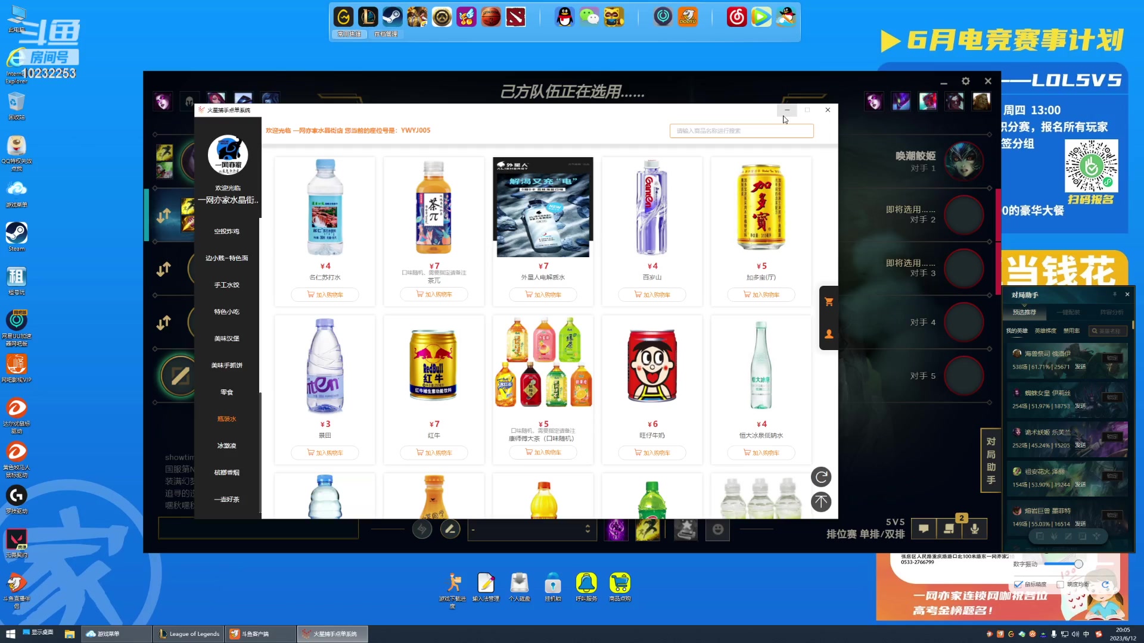
Task: Lock in 海兽祭司 俄洛伊 in 对局助手
Action: (1112, 358)
